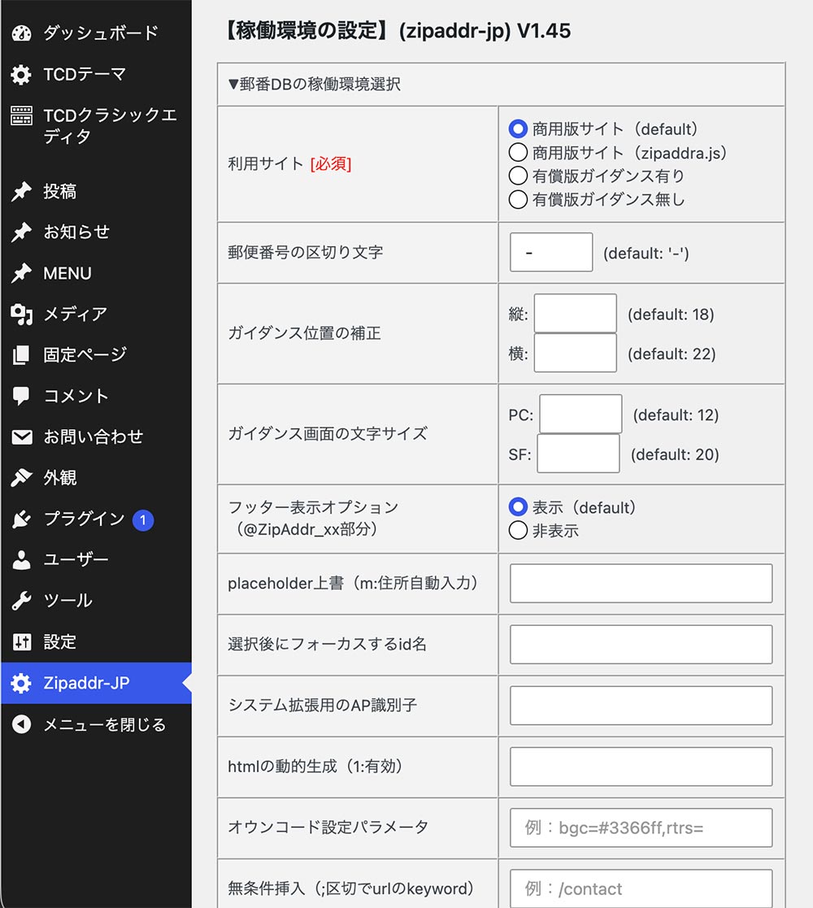
Task: Click the pin icon beside MENU
Action: point(21,273)
